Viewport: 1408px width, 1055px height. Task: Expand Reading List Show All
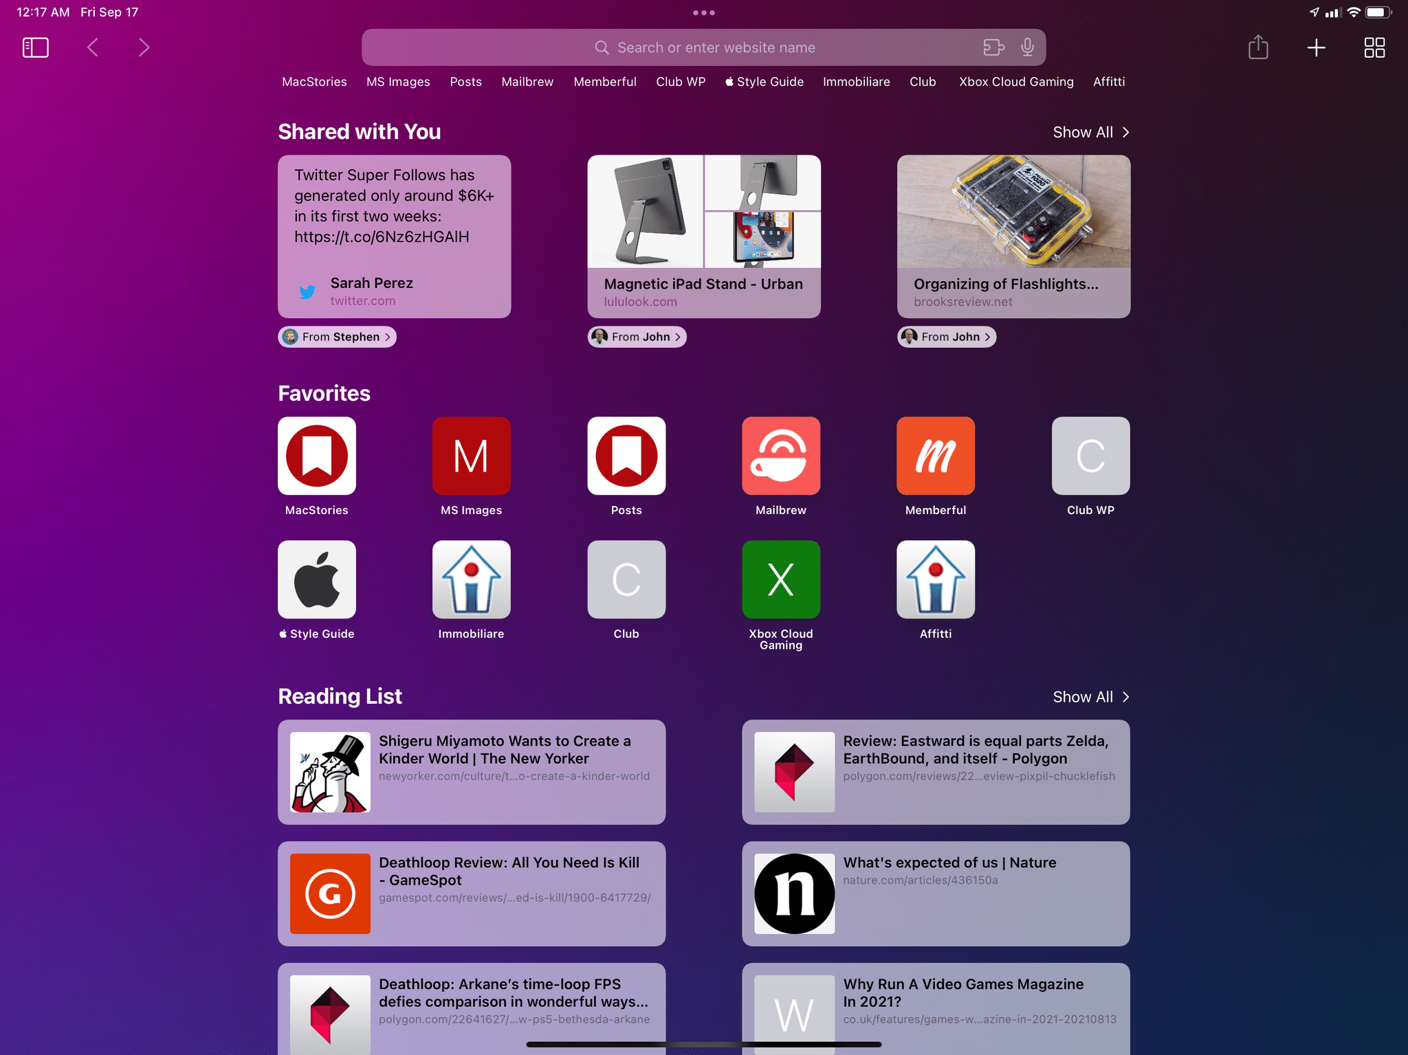pyautogui.click(x=1091, y=696)
